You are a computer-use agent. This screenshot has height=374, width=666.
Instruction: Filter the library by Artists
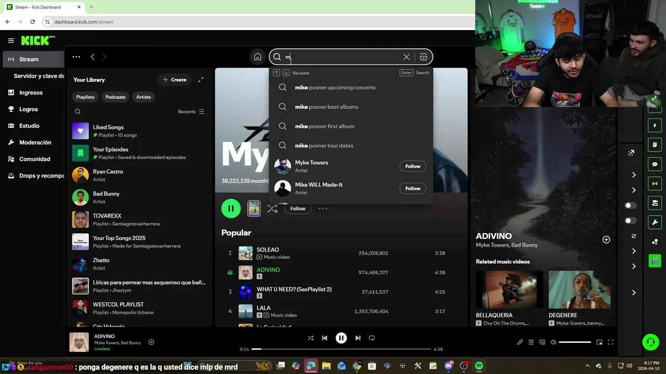point(144,97)
